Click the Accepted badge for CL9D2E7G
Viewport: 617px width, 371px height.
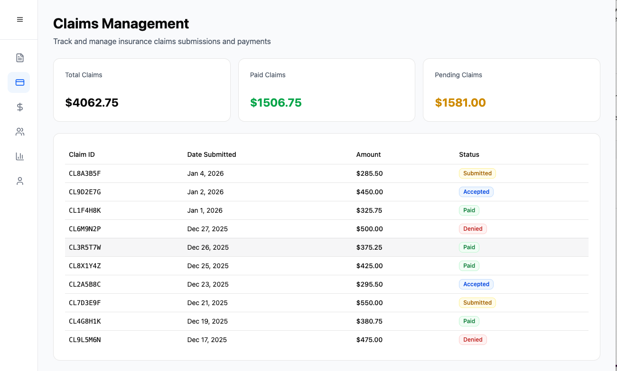click(x=476, y=192)
